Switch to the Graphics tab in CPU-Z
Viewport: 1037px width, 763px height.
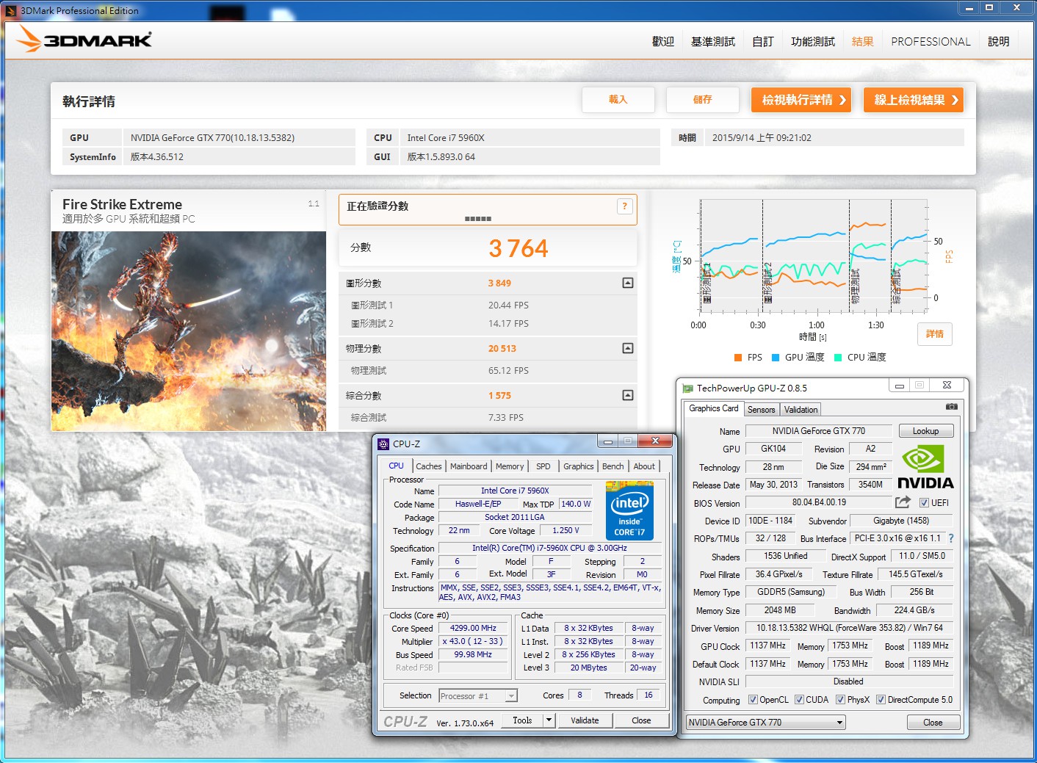pyautogui.click(x=579, y=466)
